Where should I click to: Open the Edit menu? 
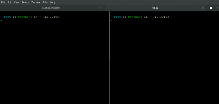(x=9, y=2)
